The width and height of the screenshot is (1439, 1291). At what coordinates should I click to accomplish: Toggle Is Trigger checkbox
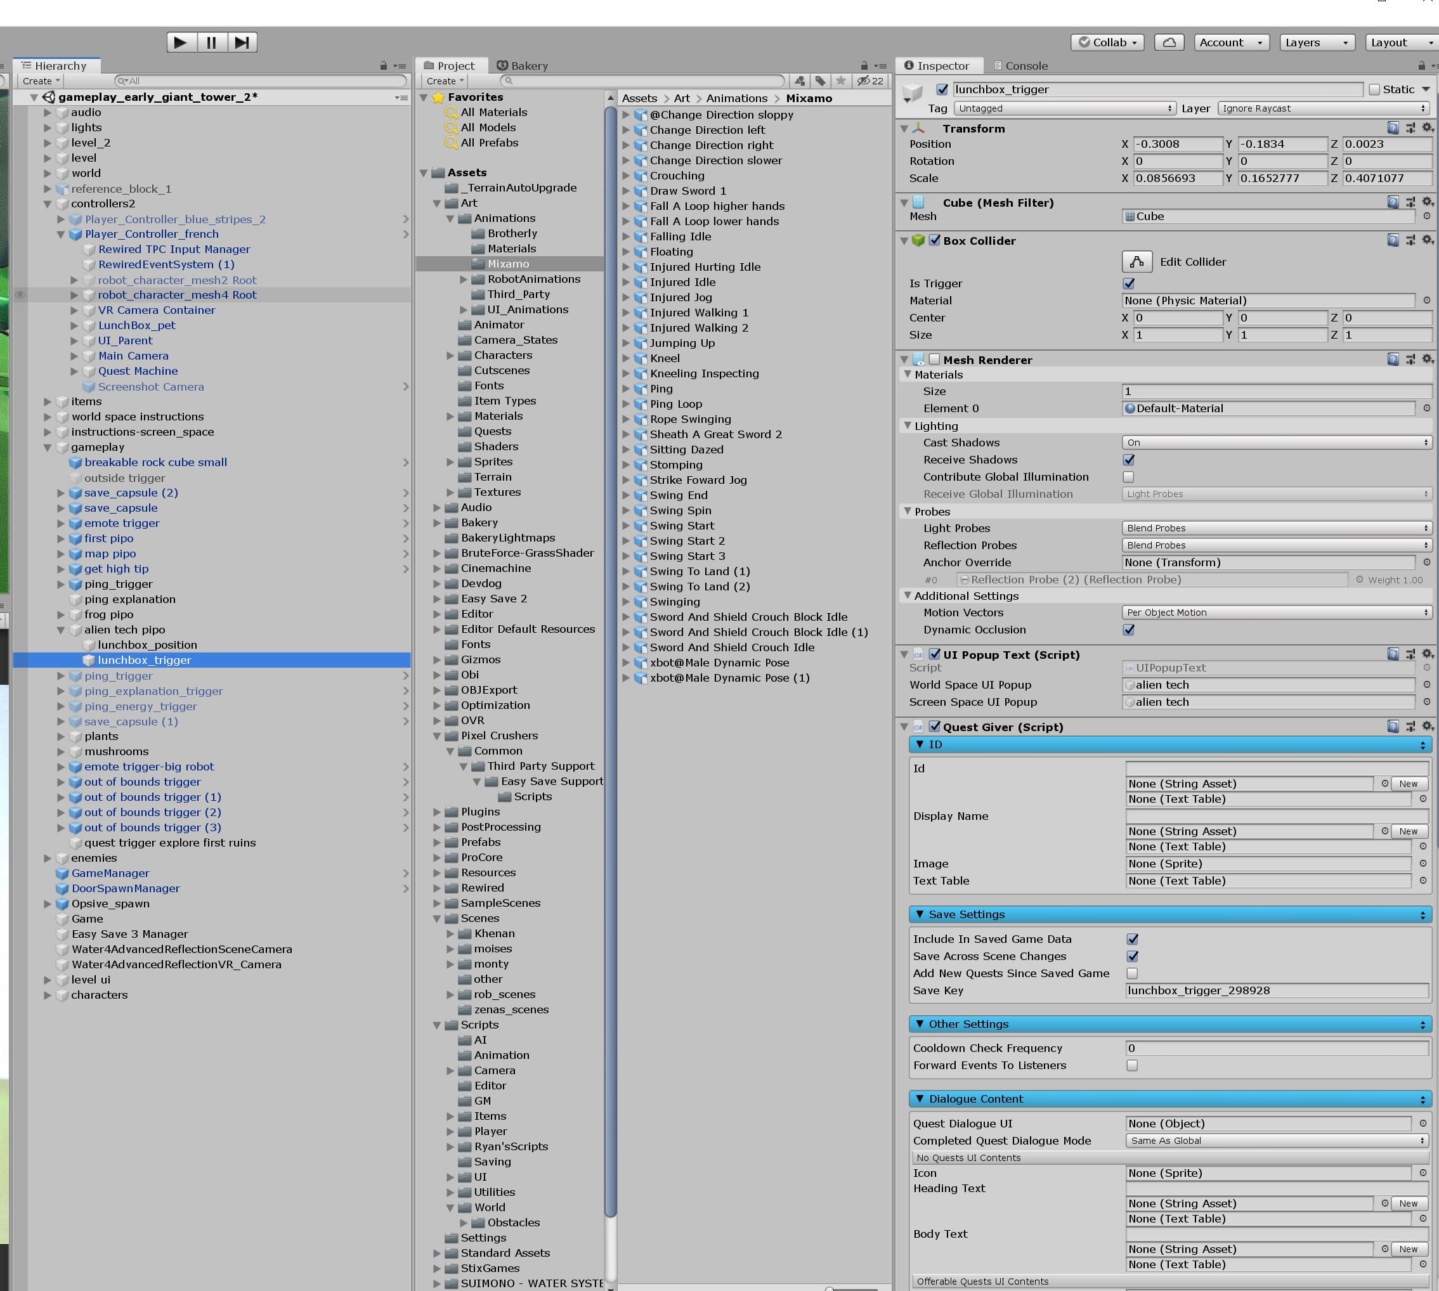tap(1129, 283)
